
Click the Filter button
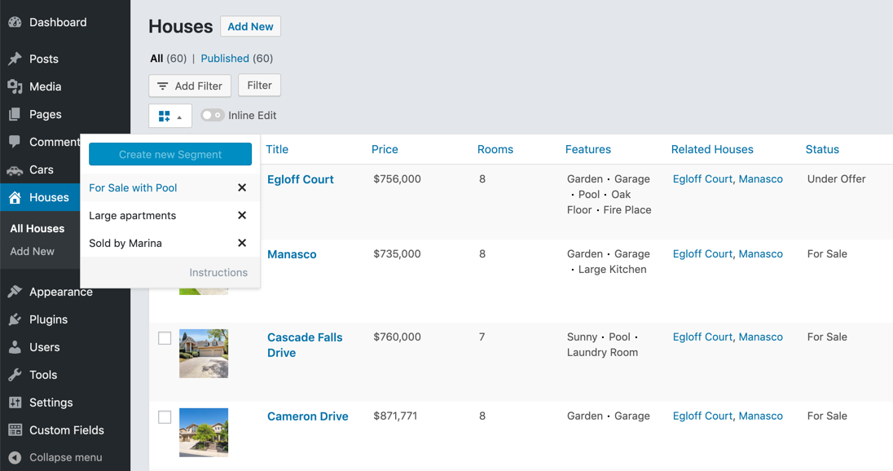coord(259,85)
